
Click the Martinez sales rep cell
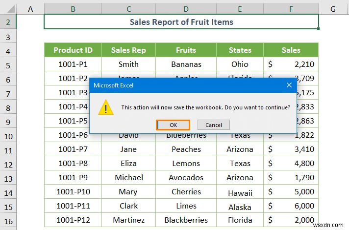pos(128,220)
